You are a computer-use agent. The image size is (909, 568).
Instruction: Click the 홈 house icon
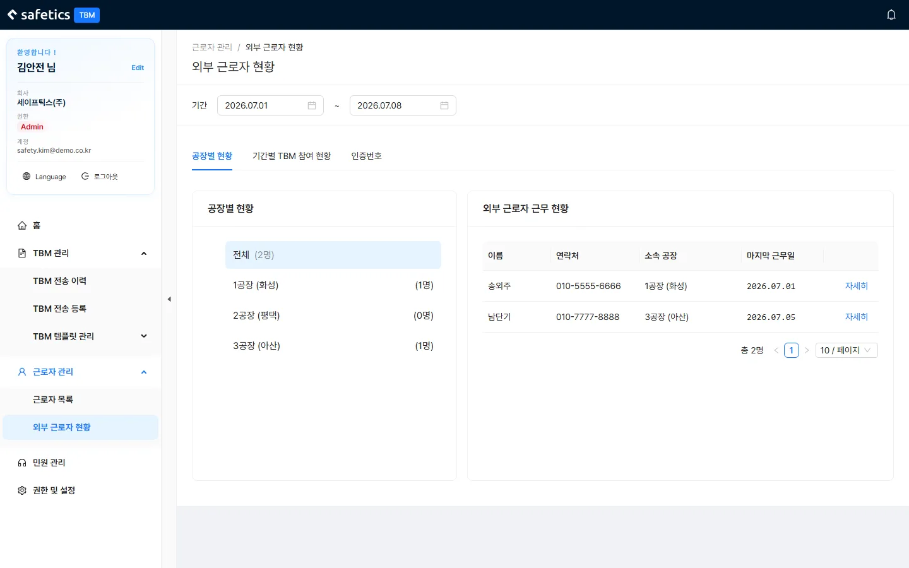click(22, 225)
